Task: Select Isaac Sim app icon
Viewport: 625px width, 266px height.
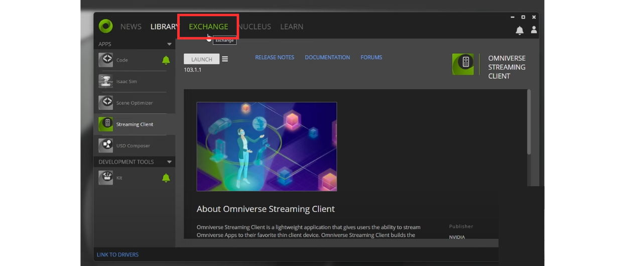Action: click(x=105, y=81)
